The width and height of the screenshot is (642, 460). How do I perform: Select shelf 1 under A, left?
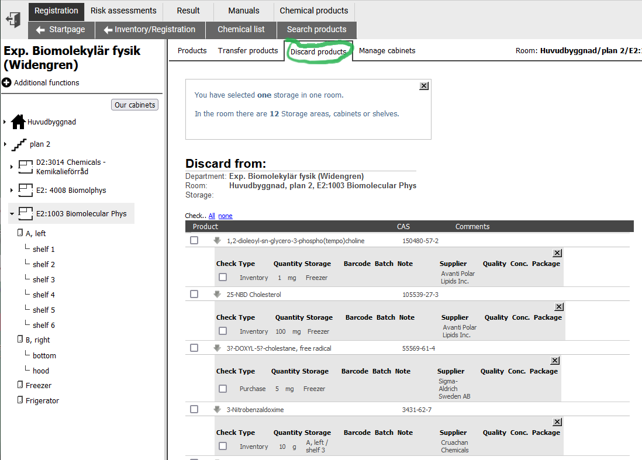click(44, 249)
